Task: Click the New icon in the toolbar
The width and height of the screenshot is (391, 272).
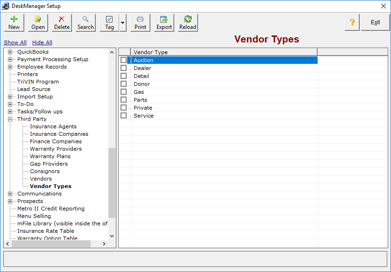Action: [14, 22]
